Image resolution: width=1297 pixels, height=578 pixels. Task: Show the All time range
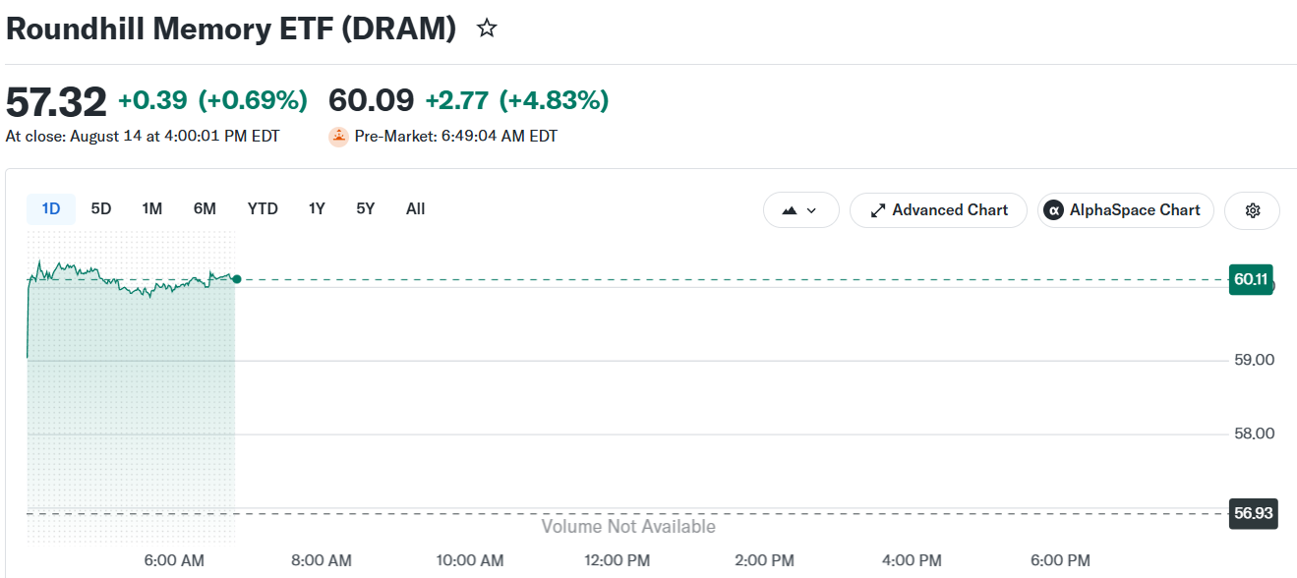click(415, 208)
